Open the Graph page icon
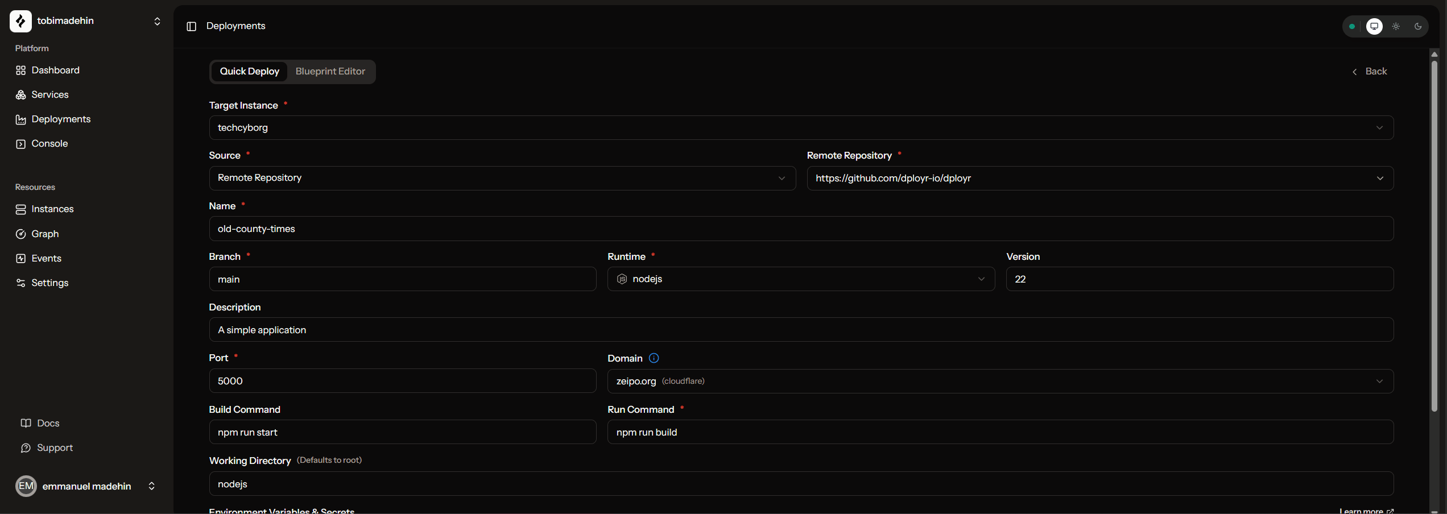 [21, 234]
